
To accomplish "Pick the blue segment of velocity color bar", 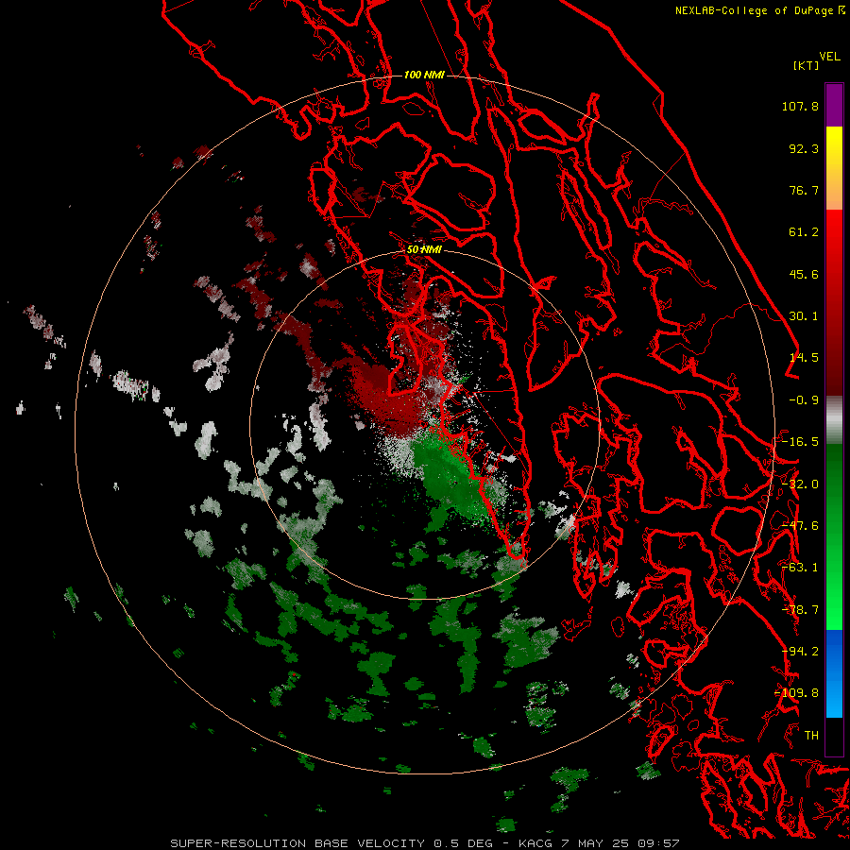I will (834, 673).
